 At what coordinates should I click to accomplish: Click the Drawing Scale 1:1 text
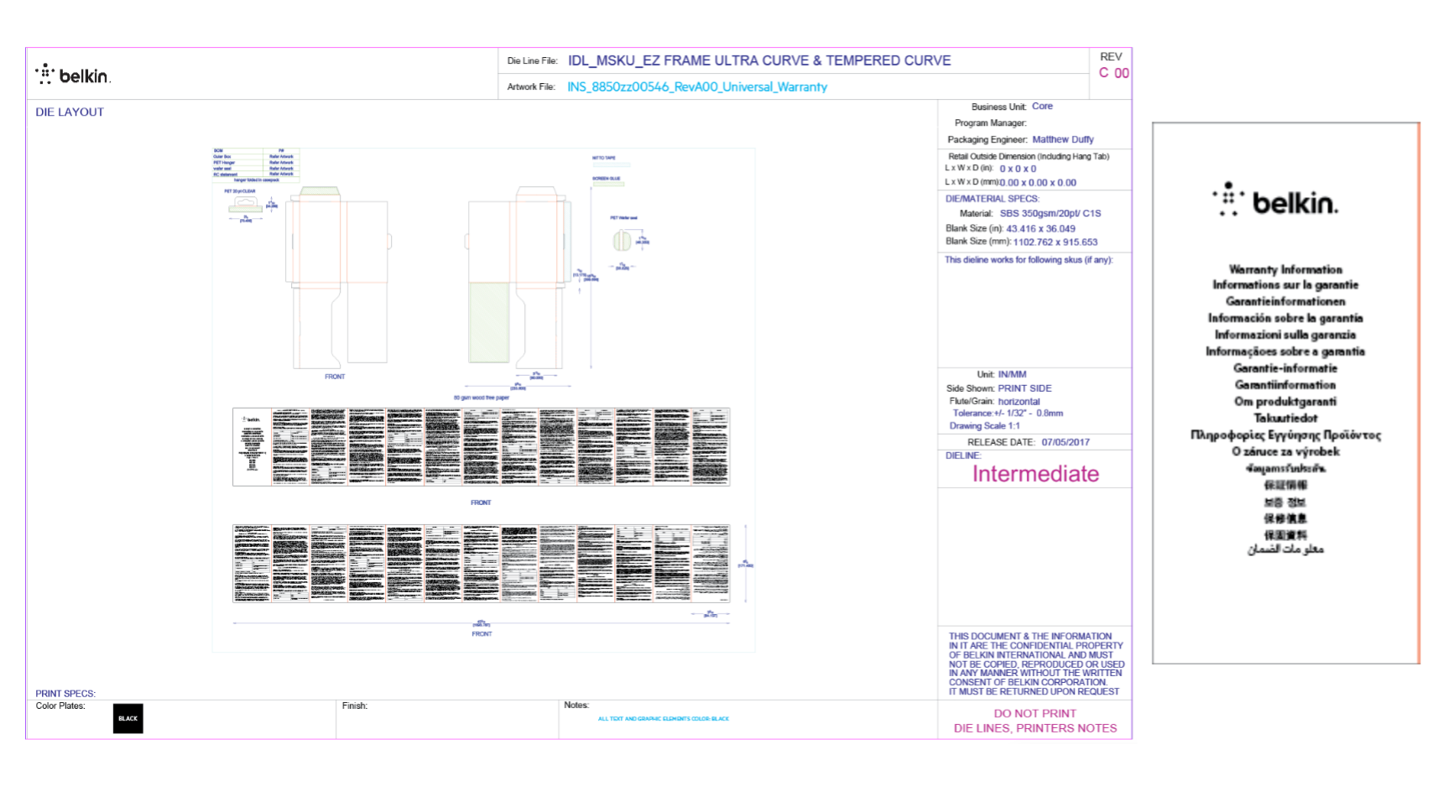(985, 425)
